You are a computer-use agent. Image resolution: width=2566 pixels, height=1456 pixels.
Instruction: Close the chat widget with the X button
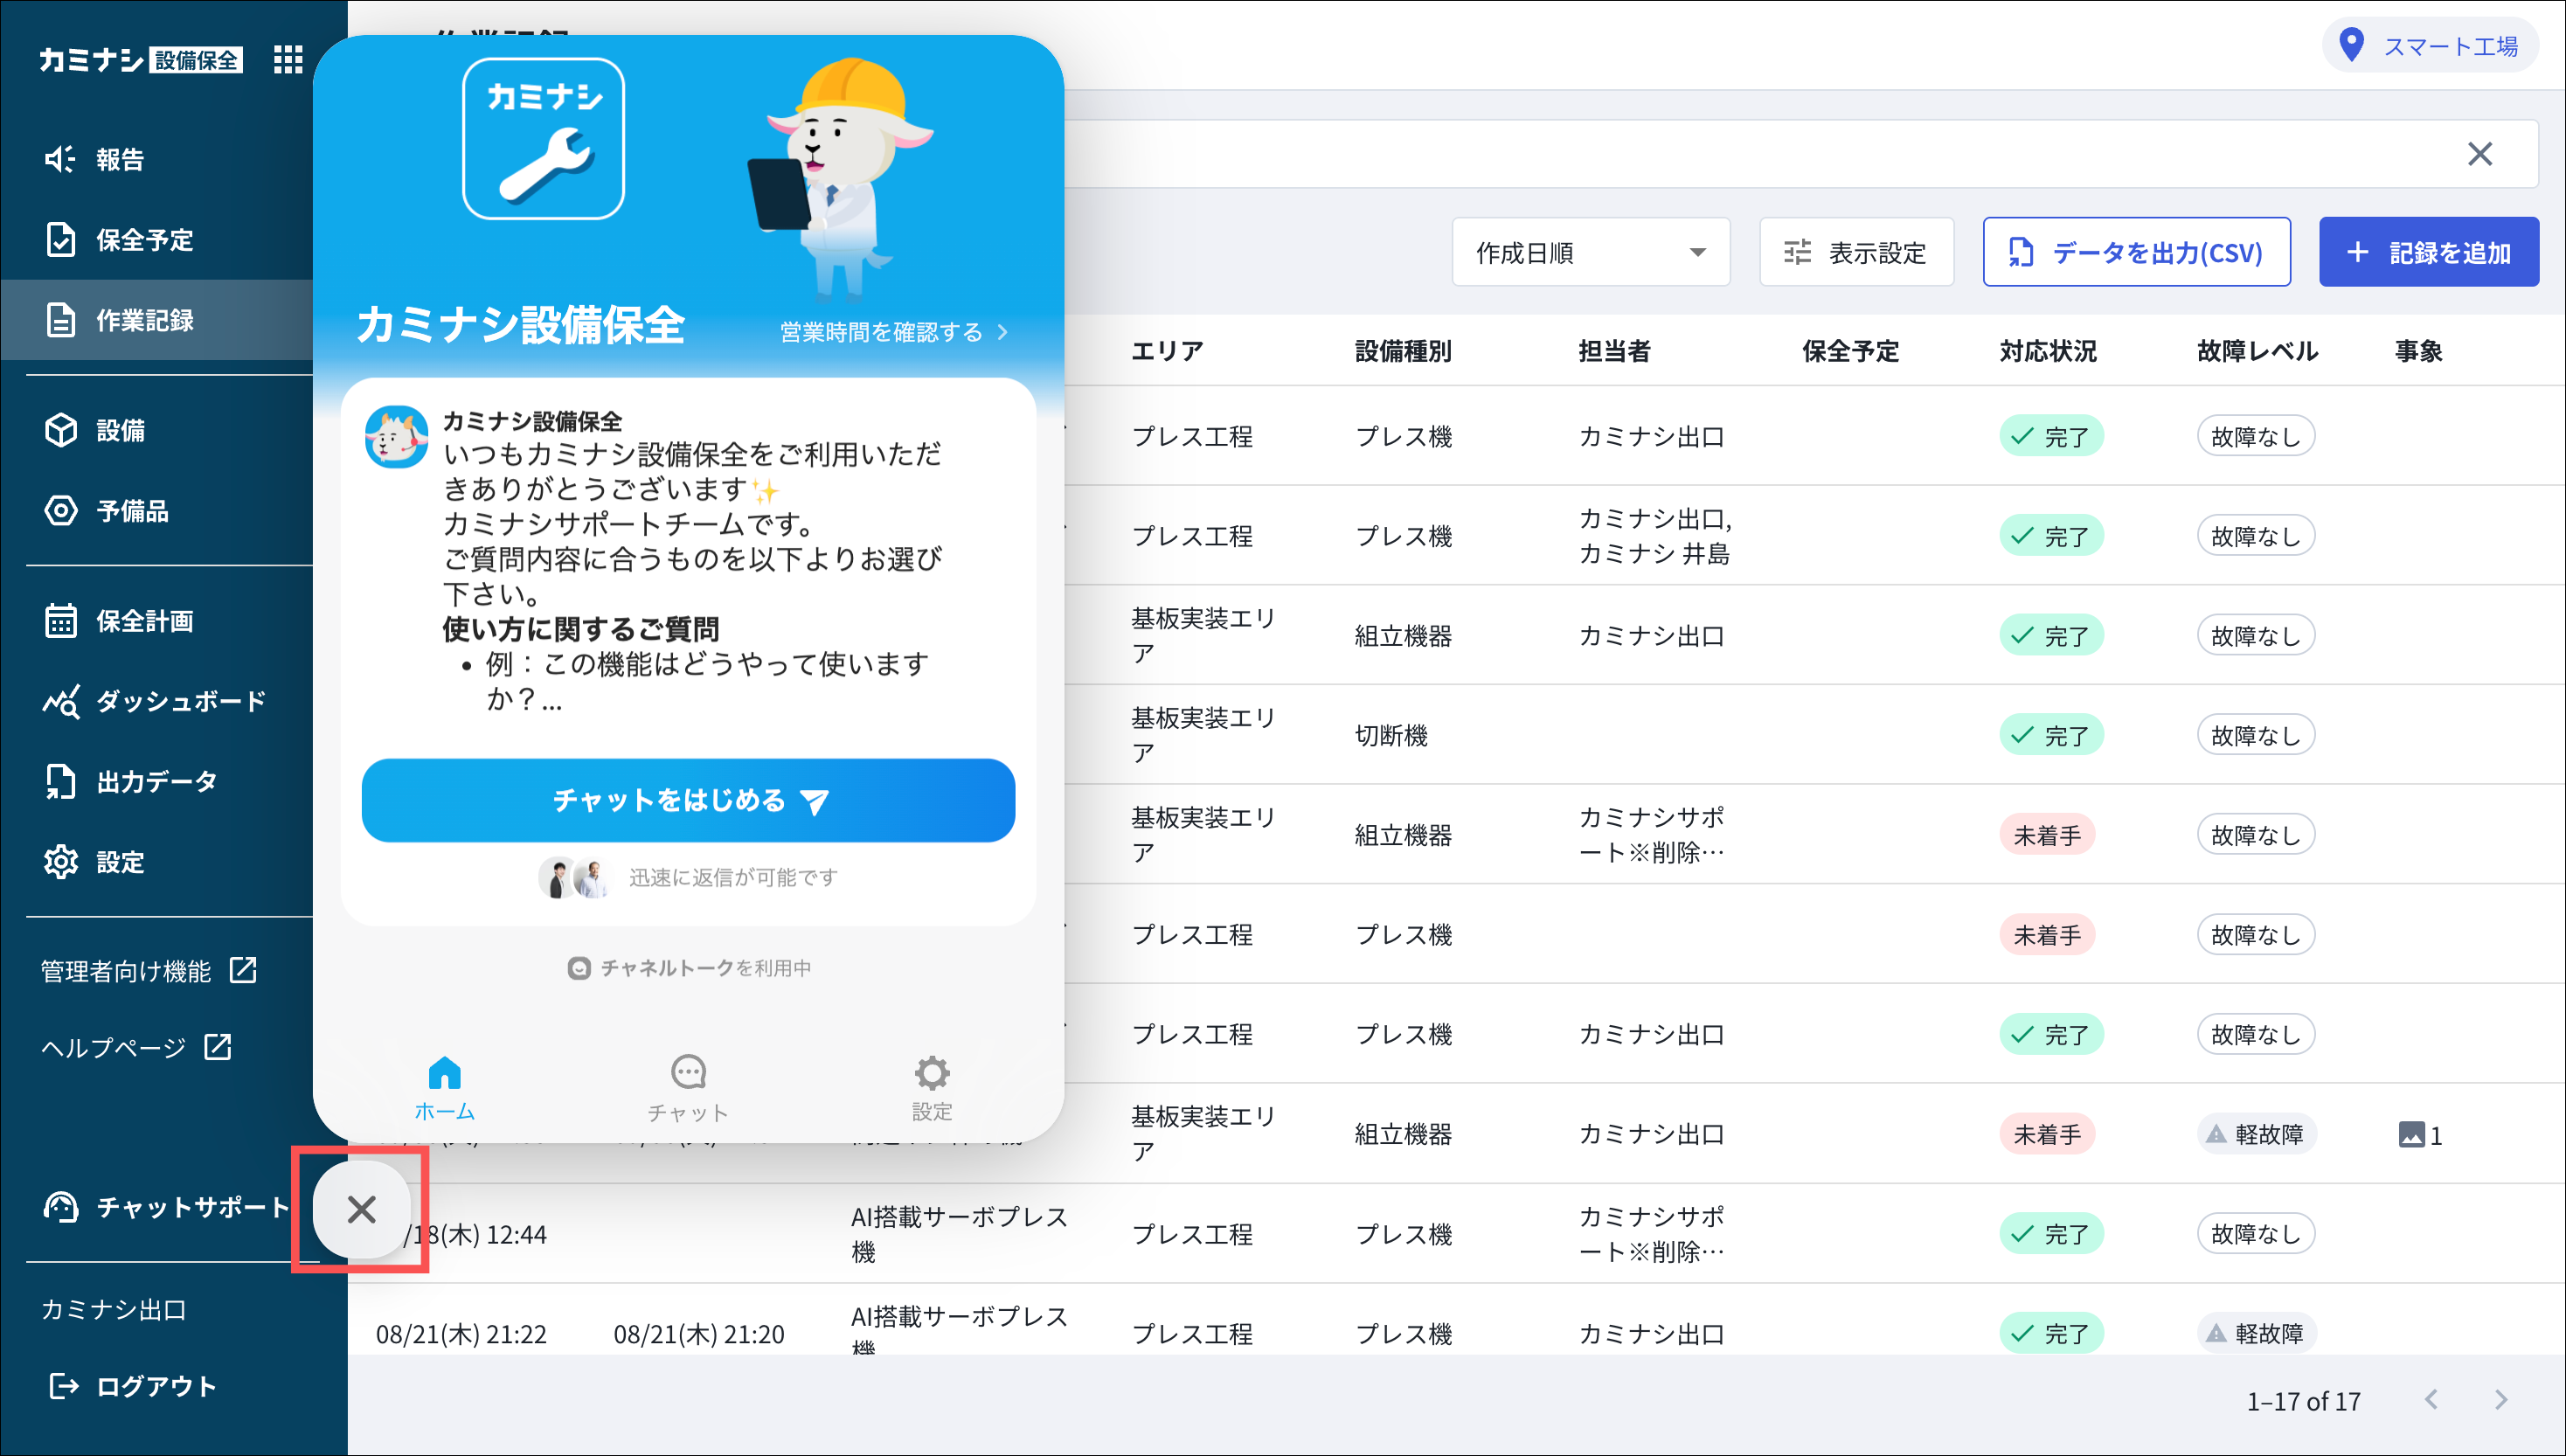point(361,1209)
